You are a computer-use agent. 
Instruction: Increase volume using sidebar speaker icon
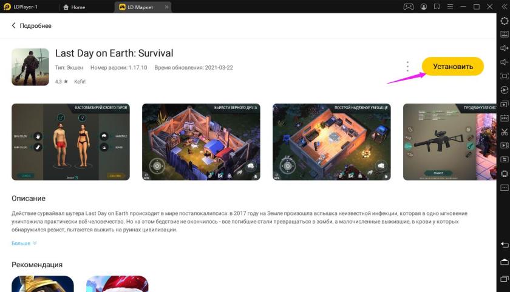[x=504, y=48]
